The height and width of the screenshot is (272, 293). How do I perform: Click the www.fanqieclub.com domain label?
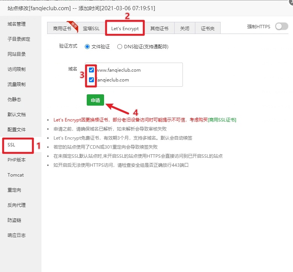(118, 70)
